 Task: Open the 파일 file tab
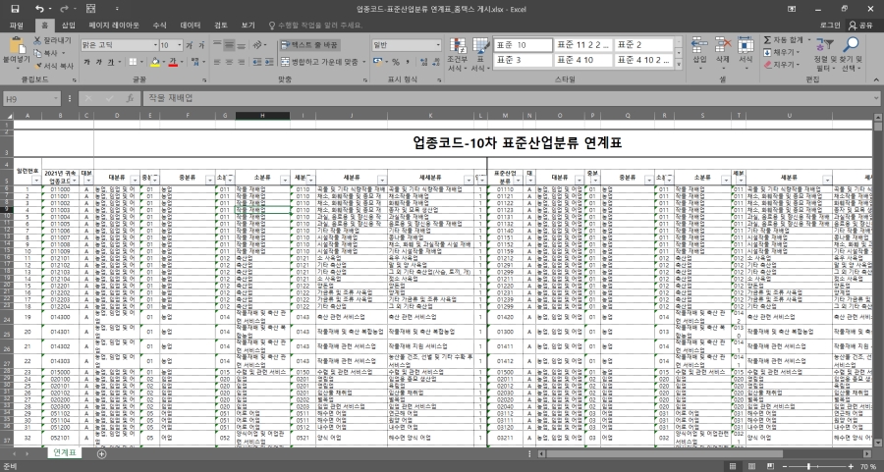(x=17, y=26)
